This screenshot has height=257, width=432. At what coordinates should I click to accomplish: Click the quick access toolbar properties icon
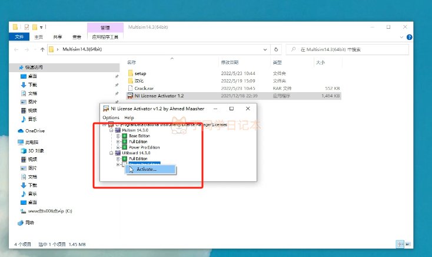(x=26, y=27)
